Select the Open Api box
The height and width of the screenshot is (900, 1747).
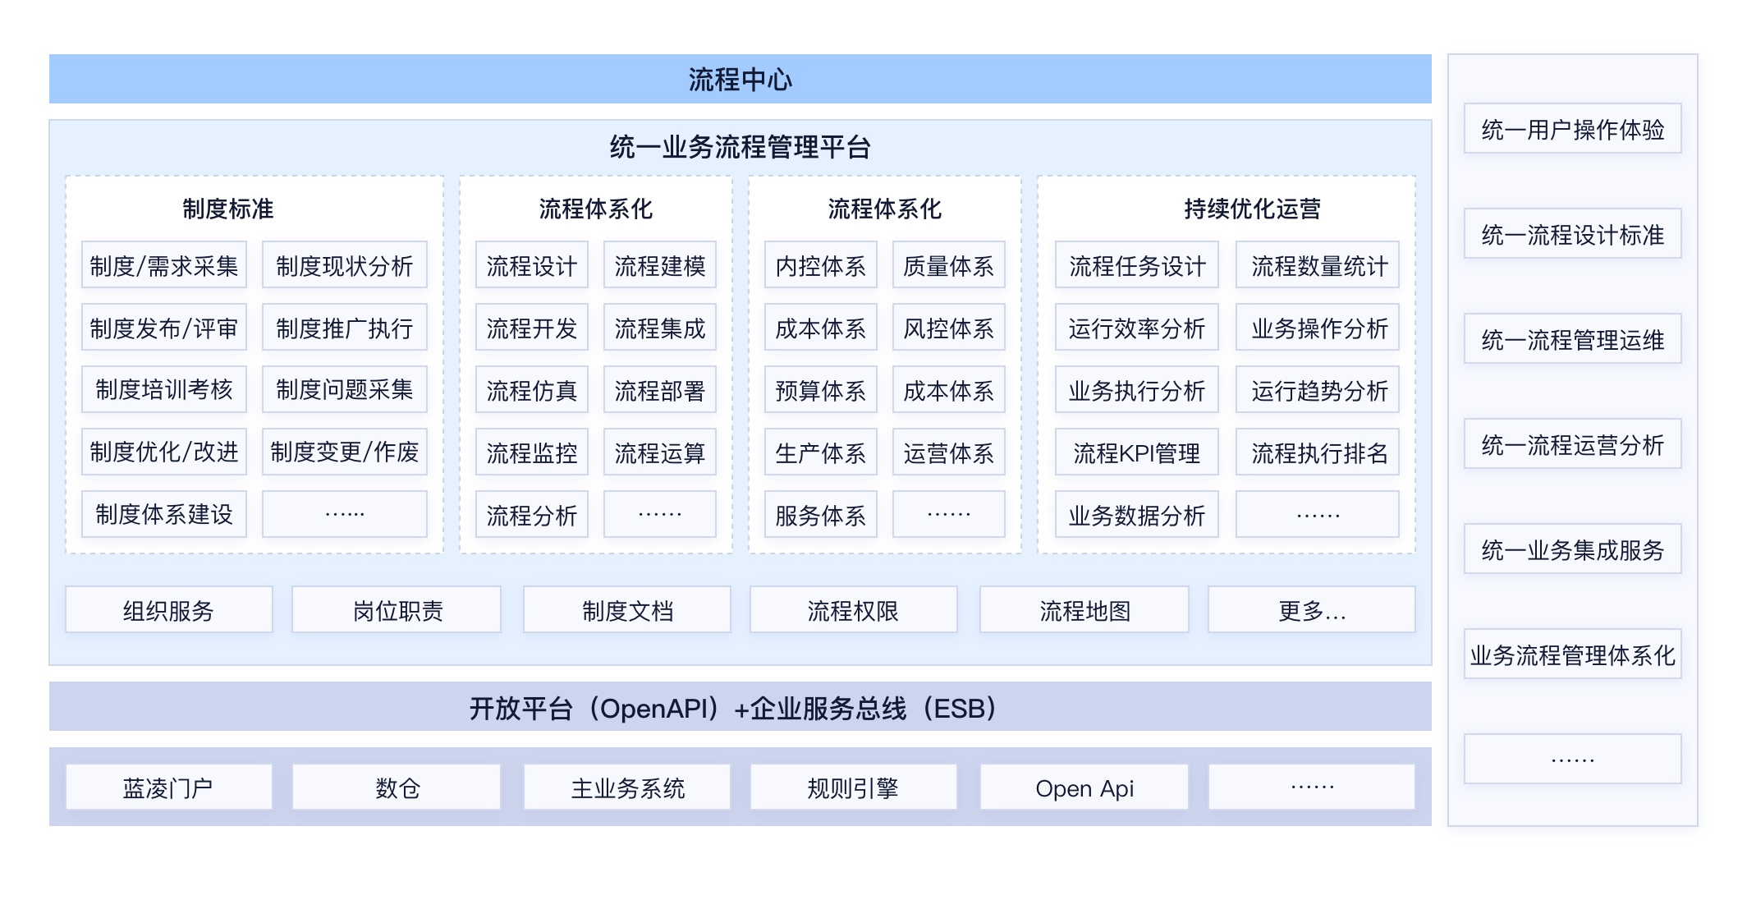(x=1084, y=787)
